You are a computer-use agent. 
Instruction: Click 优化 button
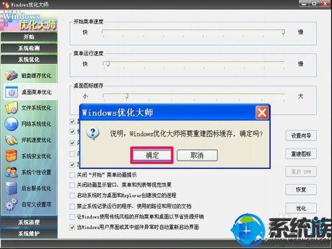coord(301,208)
